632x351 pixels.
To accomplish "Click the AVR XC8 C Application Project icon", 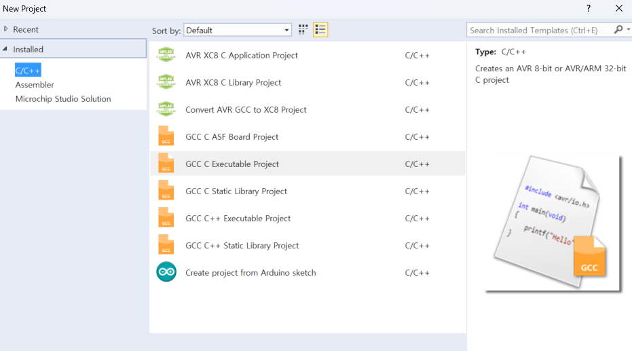I will (x=166, y=55).
